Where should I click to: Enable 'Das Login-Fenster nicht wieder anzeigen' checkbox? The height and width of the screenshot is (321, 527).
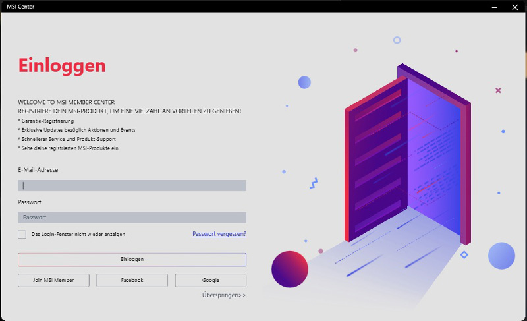pyautogui.click(x=22, y=235)
